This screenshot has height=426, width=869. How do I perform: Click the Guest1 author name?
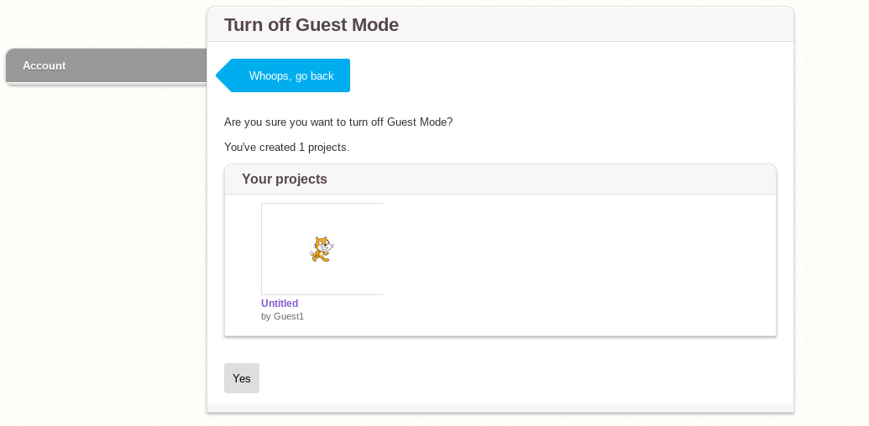(x=289, y=316)
